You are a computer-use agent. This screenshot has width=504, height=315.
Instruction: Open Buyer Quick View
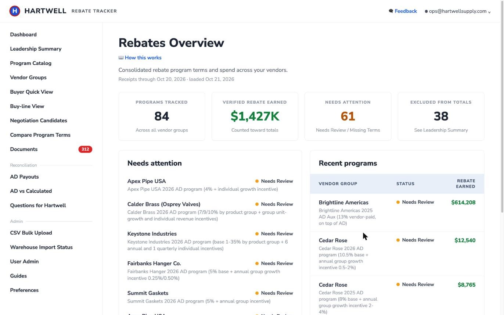click(x=32, y=92)
